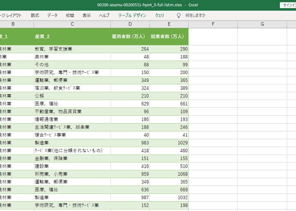Open the データ ribbon tab
This screenshot has height=211, width=296.
coord(52,15)
